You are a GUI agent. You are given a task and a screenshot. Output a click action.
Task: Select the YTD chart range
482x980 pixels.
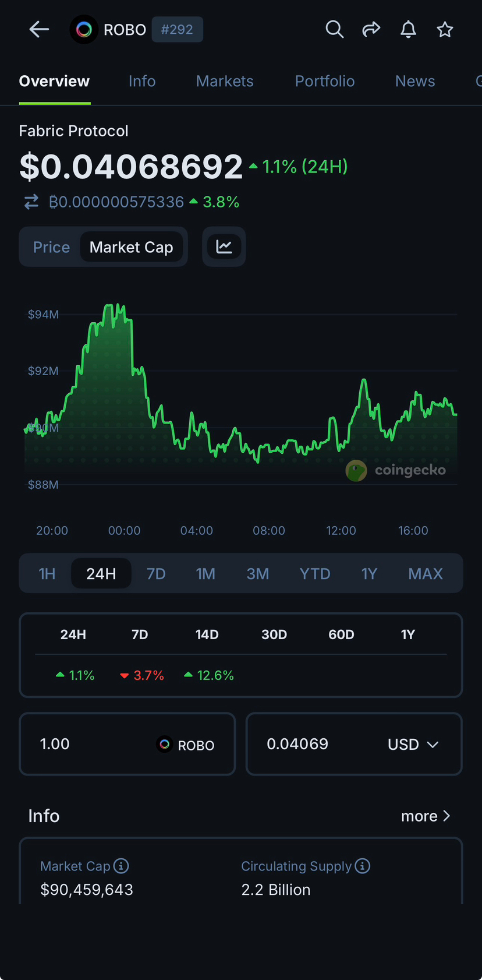(315, 574)
